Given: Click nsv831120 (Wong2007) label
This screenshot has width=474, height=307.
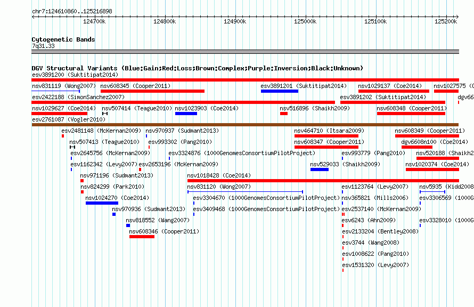Looking at the screenshot, I should tap(219, 187).
